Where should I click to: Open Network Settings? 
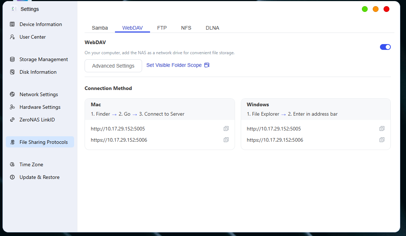pyautogui.click(x=40, y=94)
